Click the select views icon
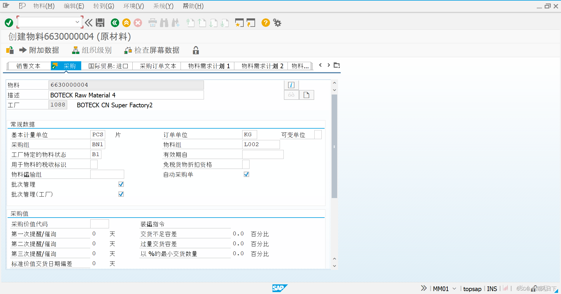This screenshot has width=561, height=294. [10, 50]
